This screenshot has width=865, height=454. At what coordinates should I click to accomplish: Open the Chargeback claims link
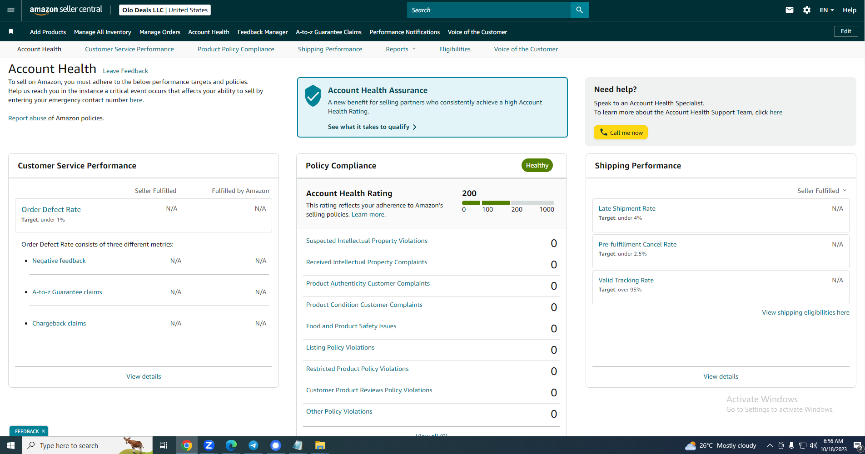pyautogui.click(x=59, y=323)
